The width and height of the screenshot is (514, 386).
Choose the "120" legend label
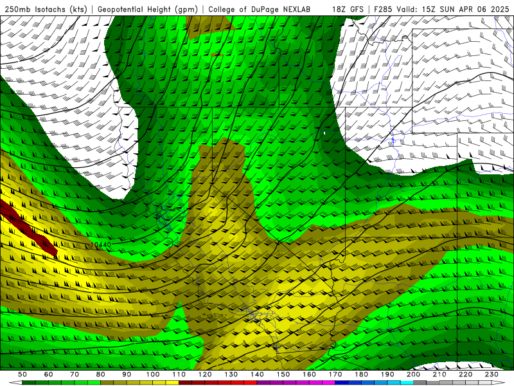coord(205,374)
